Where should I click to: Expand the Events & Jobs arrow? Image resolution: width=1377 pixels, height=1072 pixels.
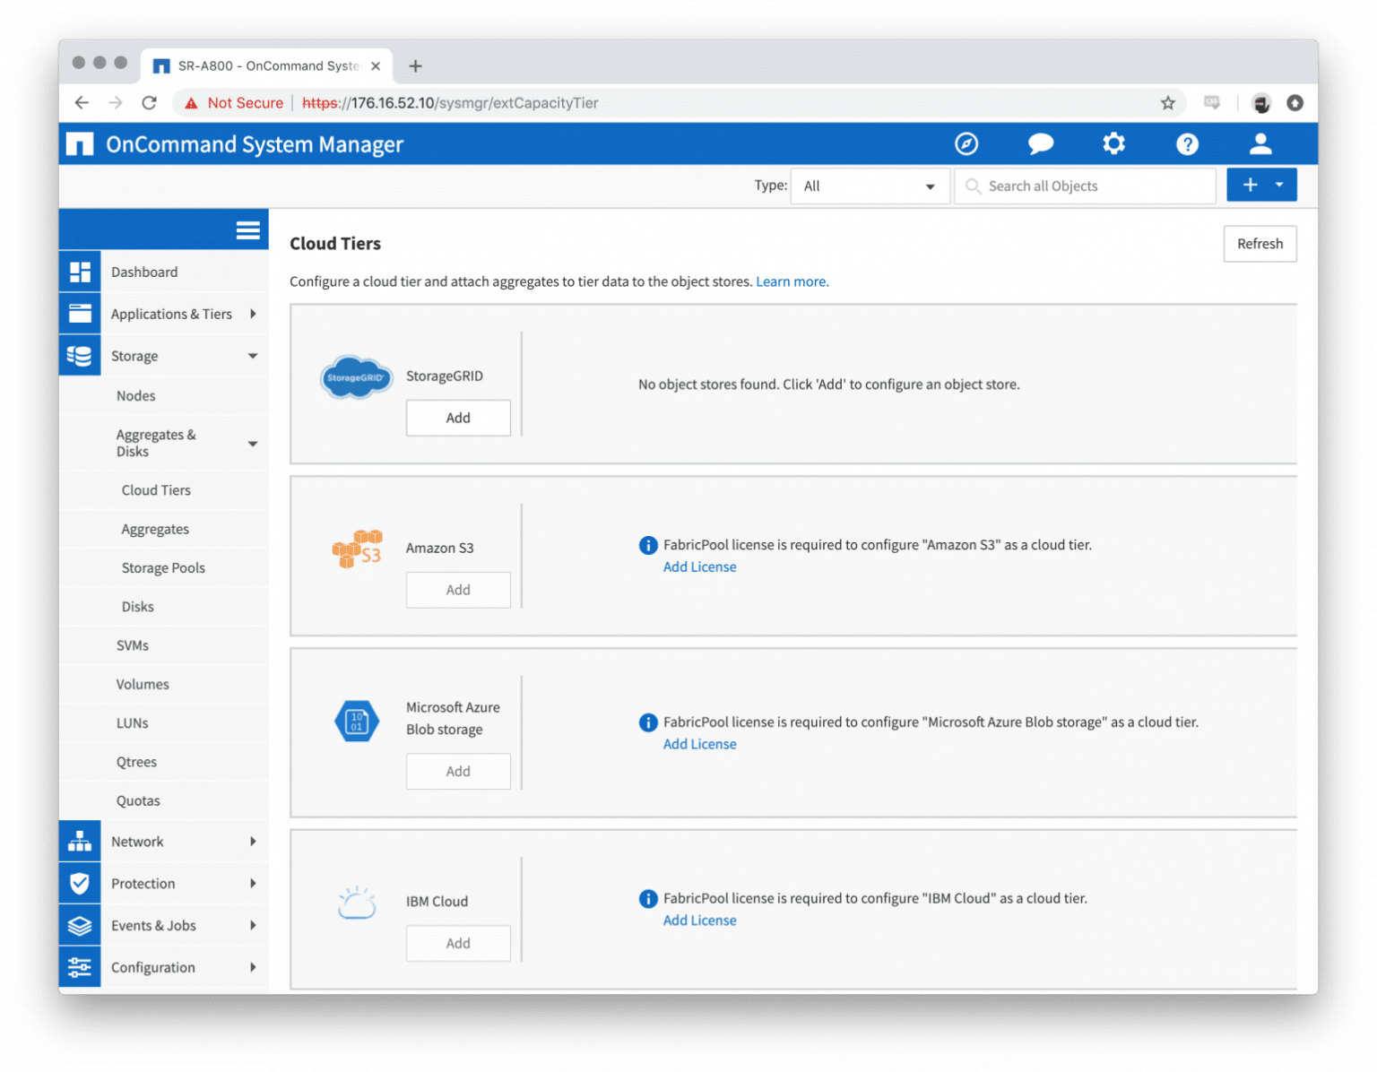(x=253, y=926)
